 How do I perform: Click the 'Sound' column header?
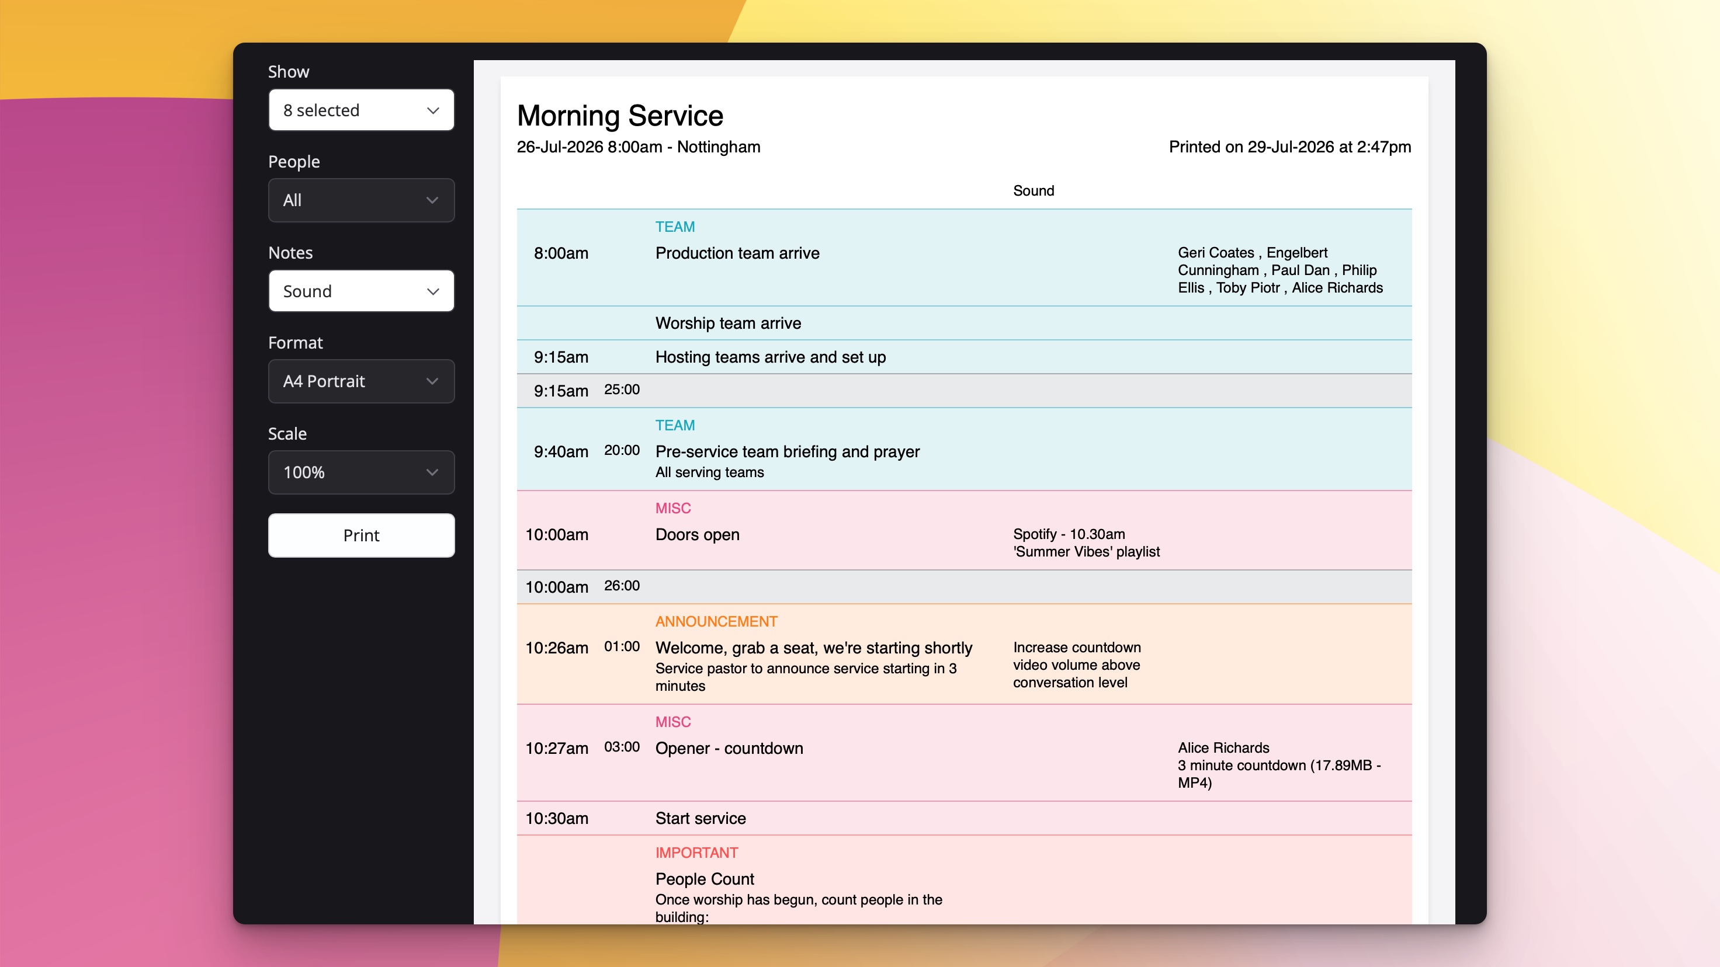[x=1034, y=191]
